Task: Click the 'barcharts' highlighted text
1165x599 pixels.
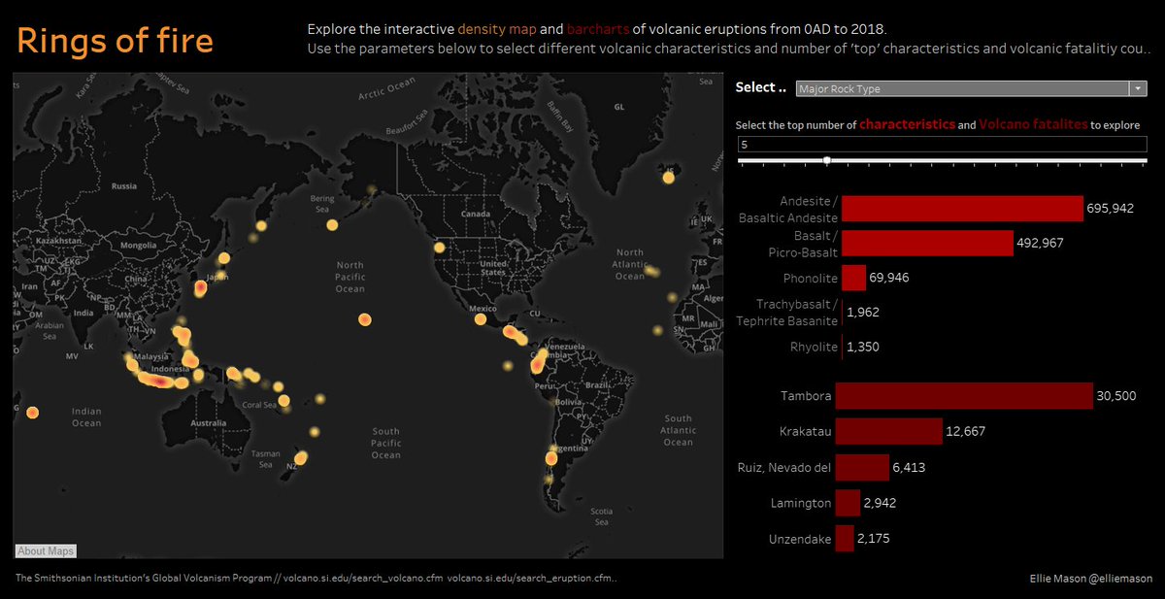Action: pyautogui.click(x=597, y=29)
